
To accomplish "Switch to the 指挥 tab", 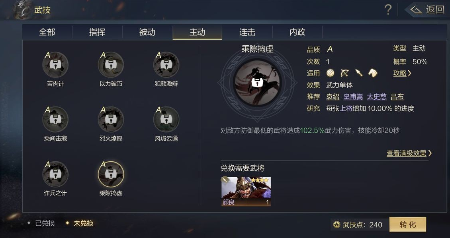I will [x=97, y=32].
